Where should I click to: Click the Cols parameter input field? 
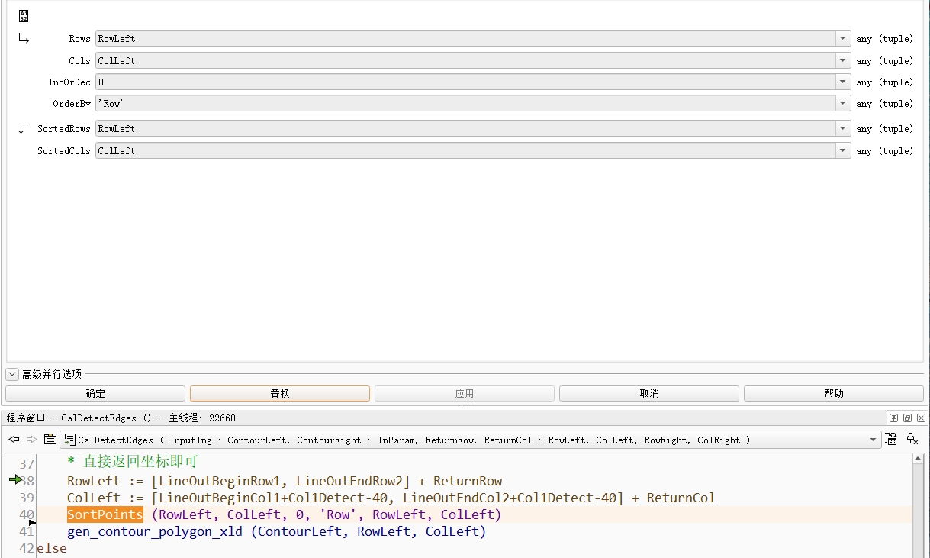465,60
